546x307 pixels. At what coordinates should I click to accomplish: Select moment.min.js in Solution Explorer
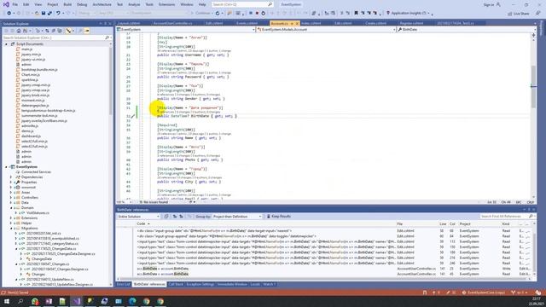point(33,101)
